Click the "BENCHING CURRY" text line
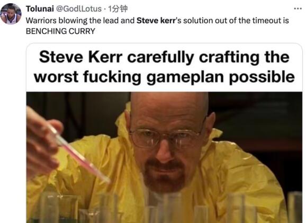The image size is (306, 223). point(60,31)
